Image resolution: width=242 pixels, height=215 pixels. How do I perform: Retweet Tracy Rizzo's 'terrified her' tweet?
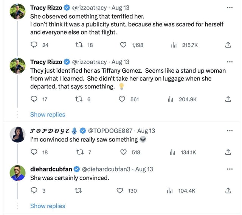(x=79, y=45)
